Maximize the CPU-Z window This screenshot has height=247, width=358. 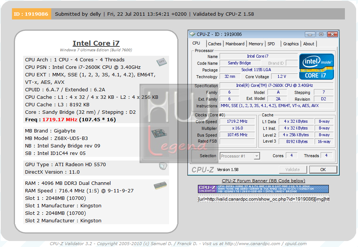click(321, 34)
